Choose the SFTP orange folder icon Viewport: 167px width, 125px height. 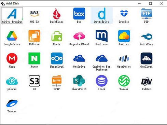point(57,81)
